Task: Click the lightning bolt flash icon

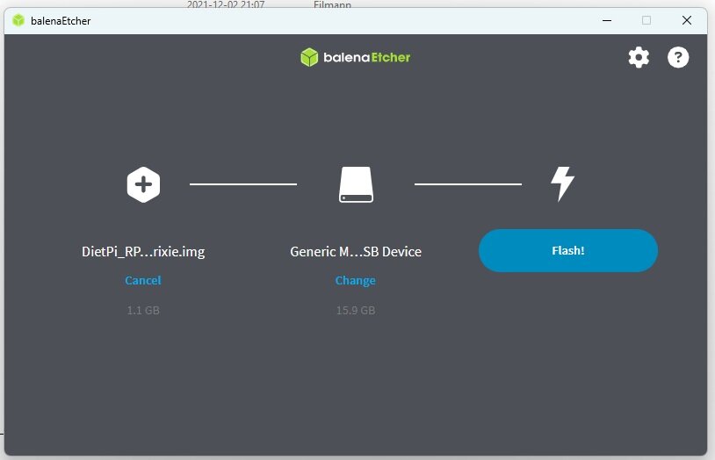Action: (x=562, y=183)
